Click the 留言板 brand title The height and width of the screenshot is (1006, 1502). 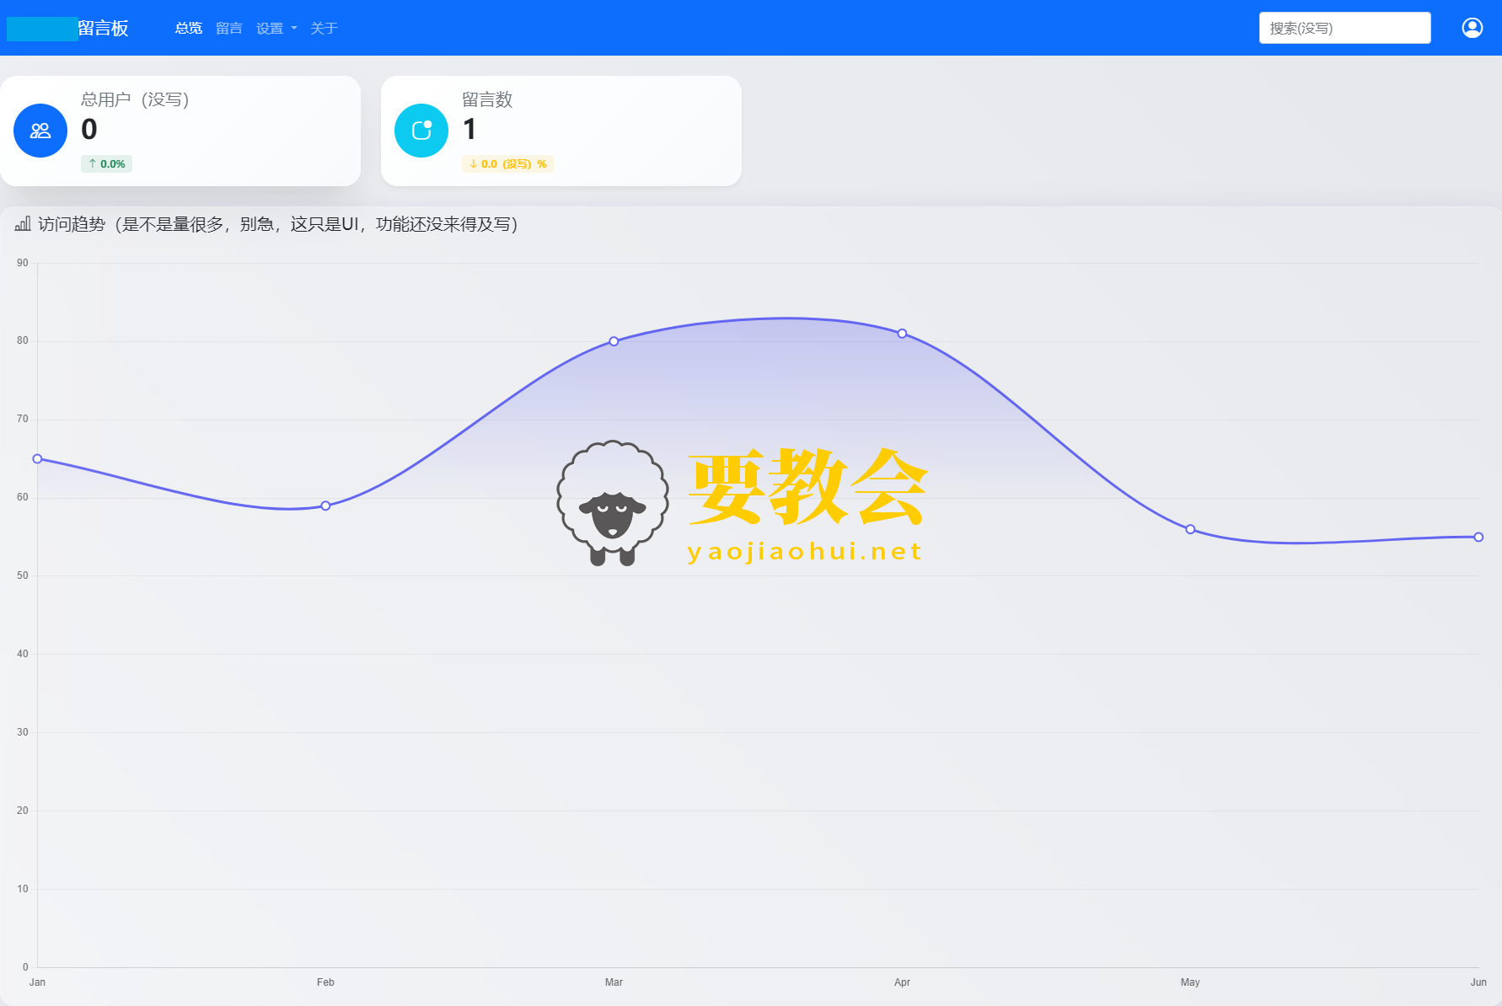click(x=103, y=28)
